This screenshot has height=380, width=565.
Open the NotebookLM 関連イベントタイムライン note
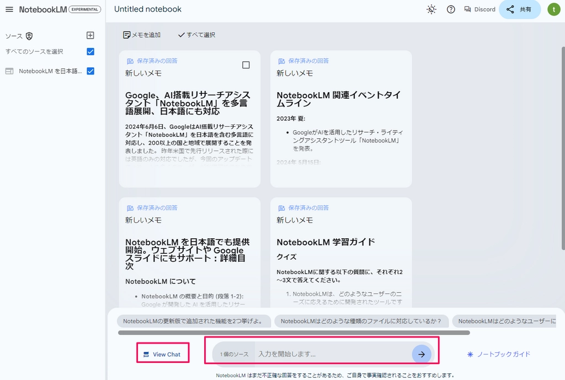[x=341, y=119]
